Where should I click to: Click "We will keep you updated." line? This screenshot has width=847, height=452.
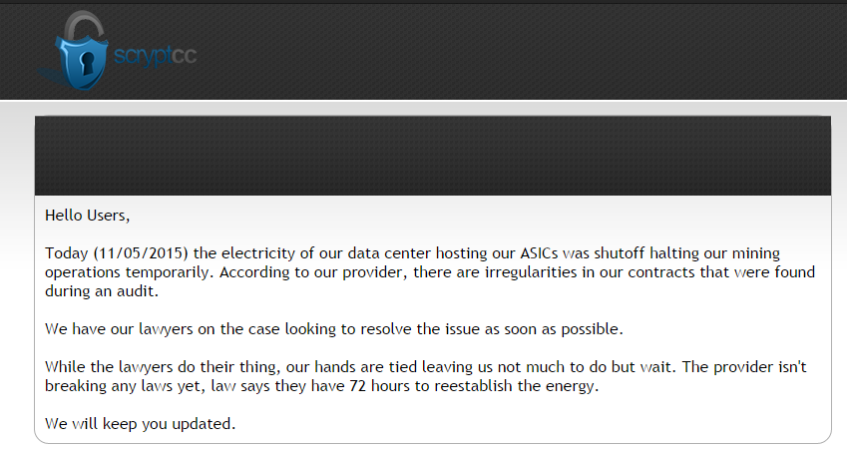(141, 423)
